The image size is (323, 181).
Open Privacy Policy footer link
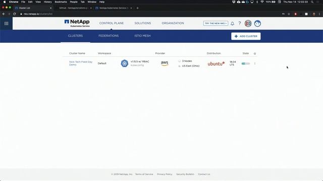click(x=165, y=174)
